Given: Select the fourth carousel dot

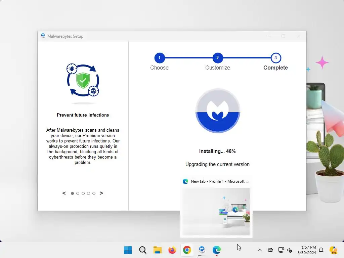Looking at the screenshot, I should coord(88,193).
